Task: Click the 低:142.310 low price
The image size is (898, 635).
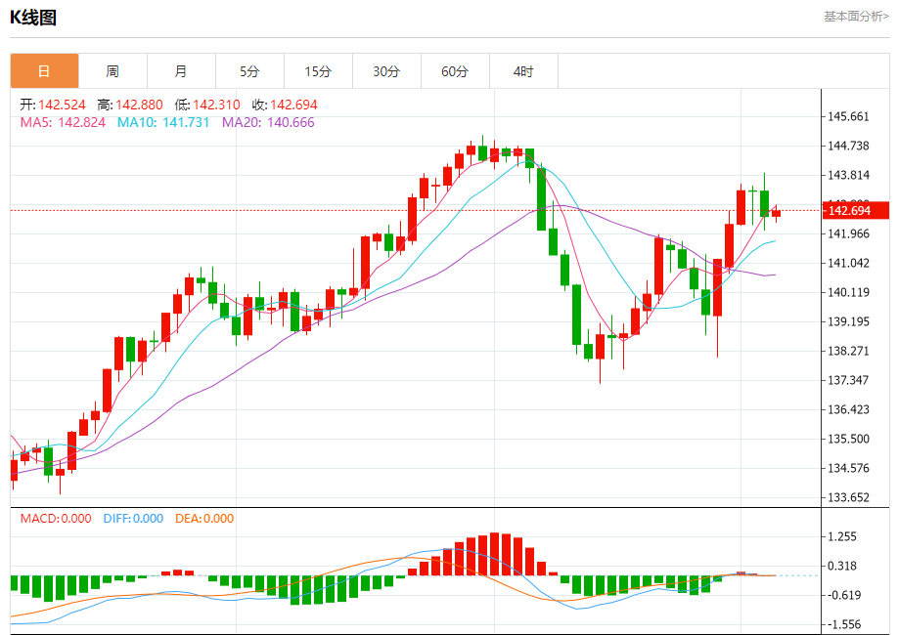Action: 207,105
